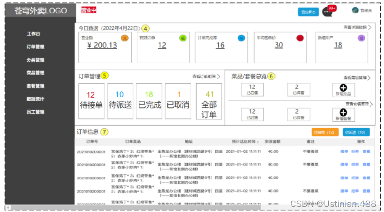Expand the 查看订单明细 chevron arrow

click(219, 77)
